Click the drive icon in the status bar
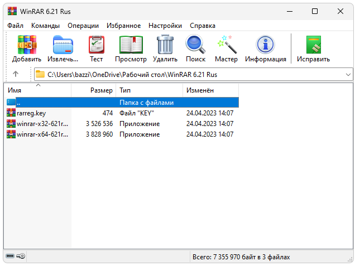Viewport: 355px width, 266px height. (10, 256)
